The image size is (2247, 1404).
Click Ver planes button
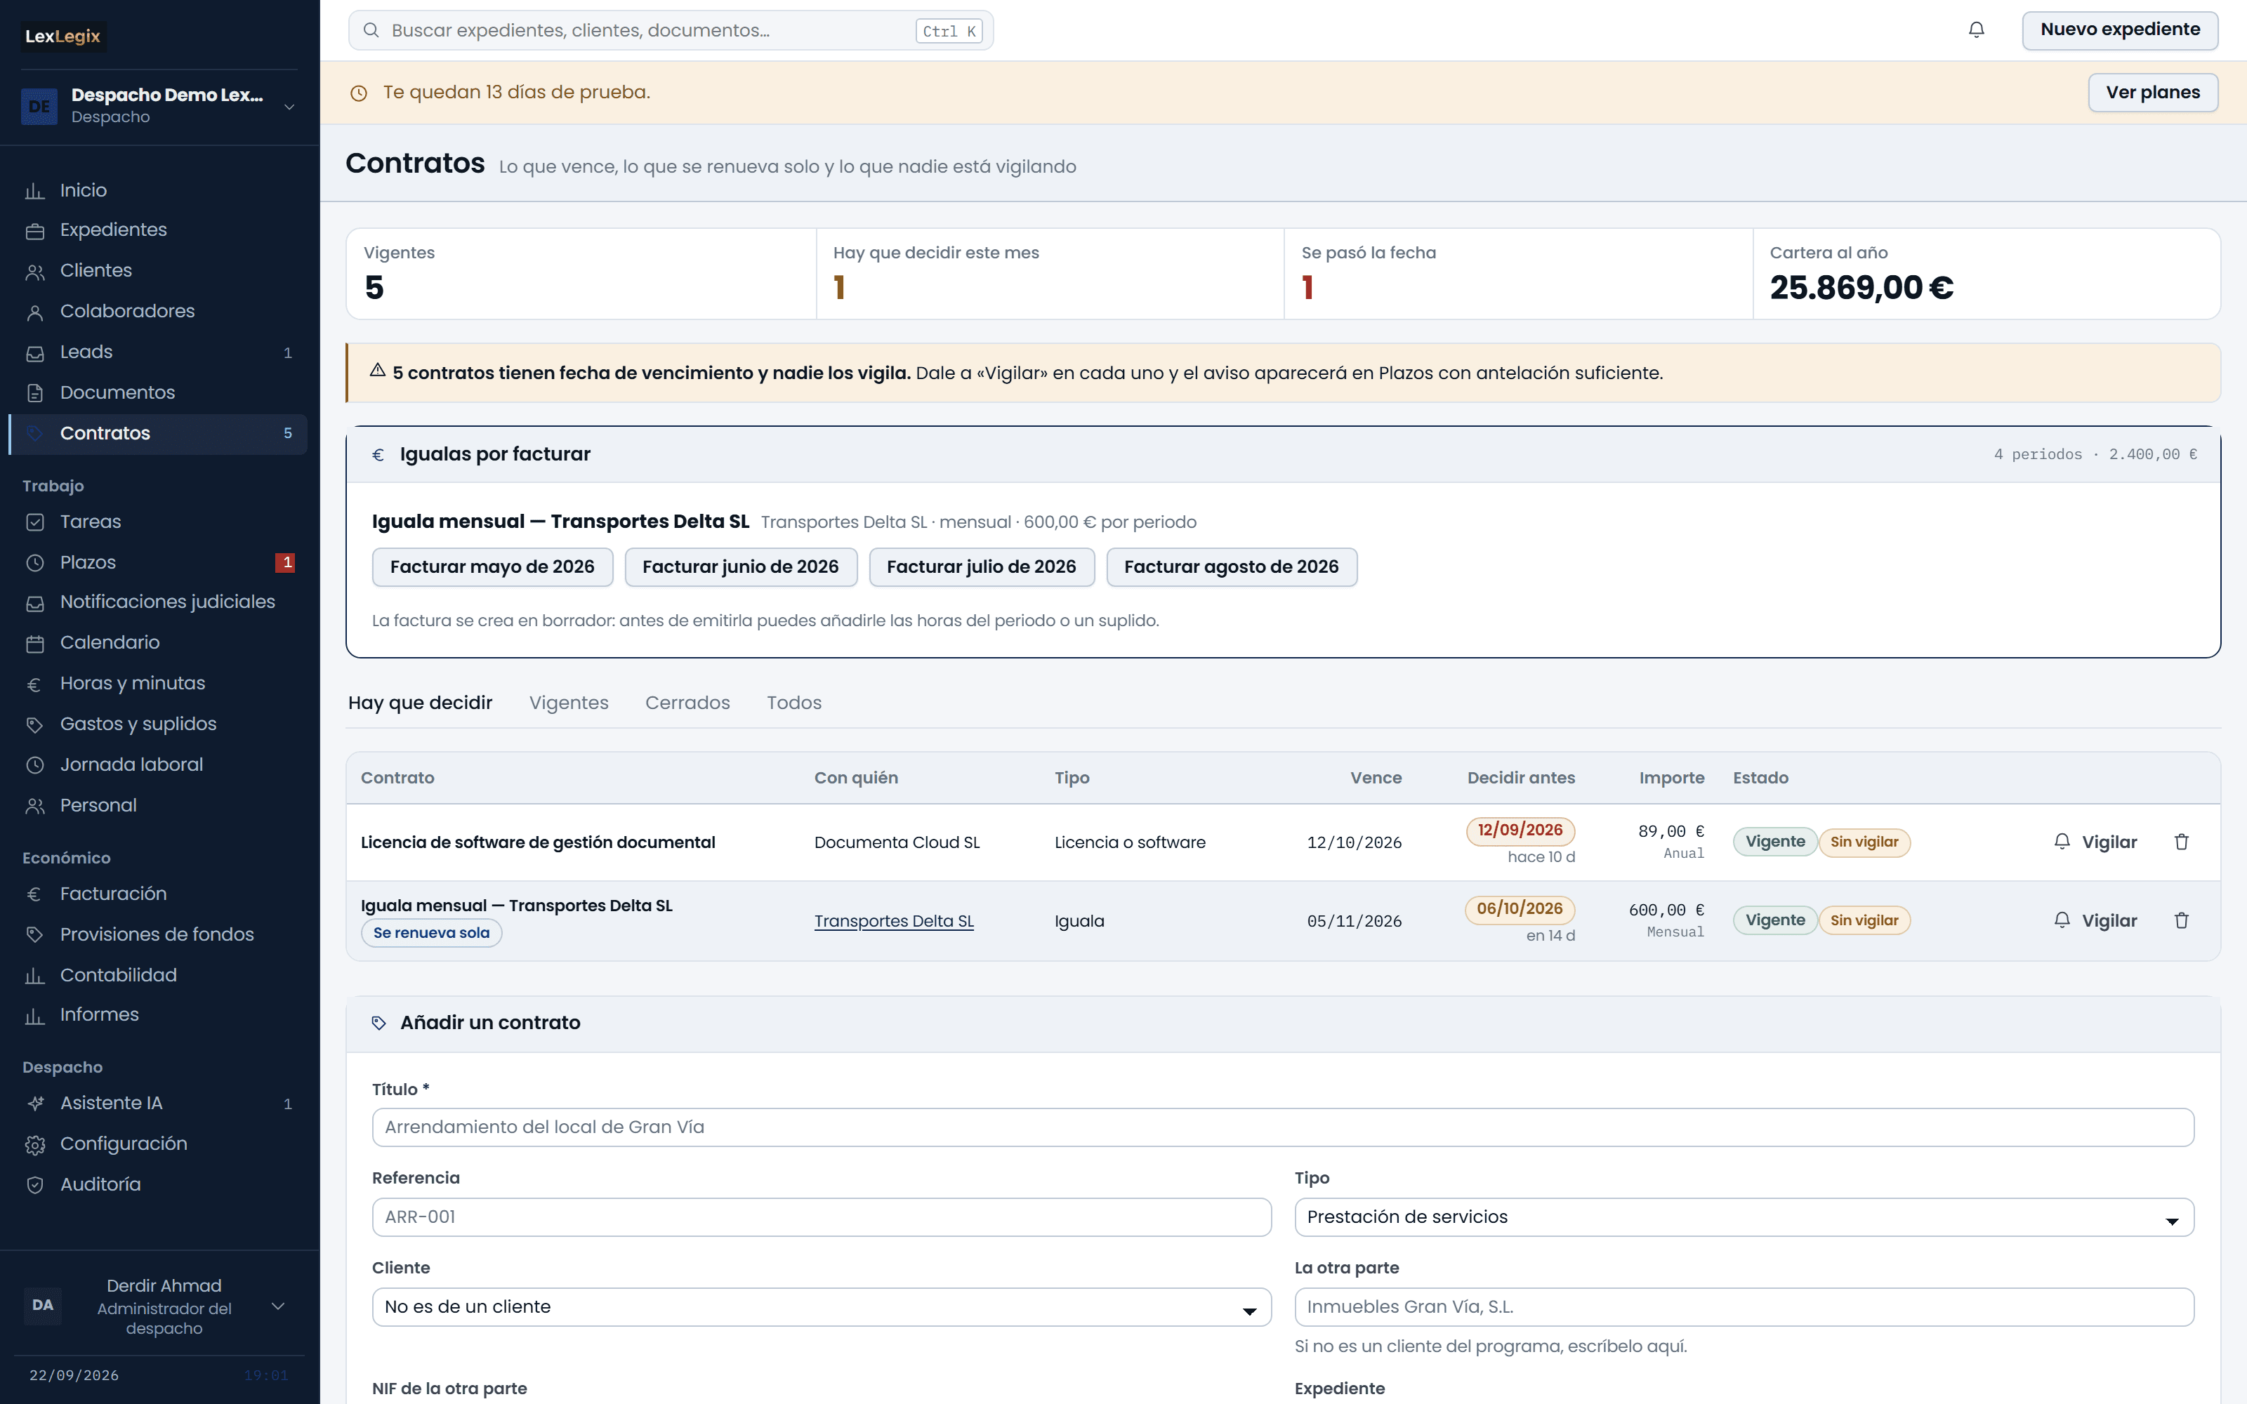2152,93
